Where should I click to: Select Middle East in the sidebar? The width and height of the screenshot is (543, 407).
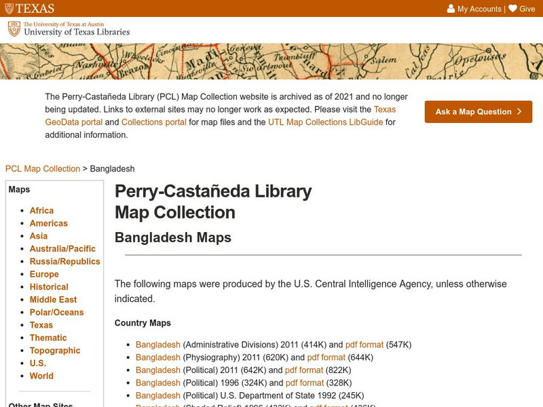(53, 300)
